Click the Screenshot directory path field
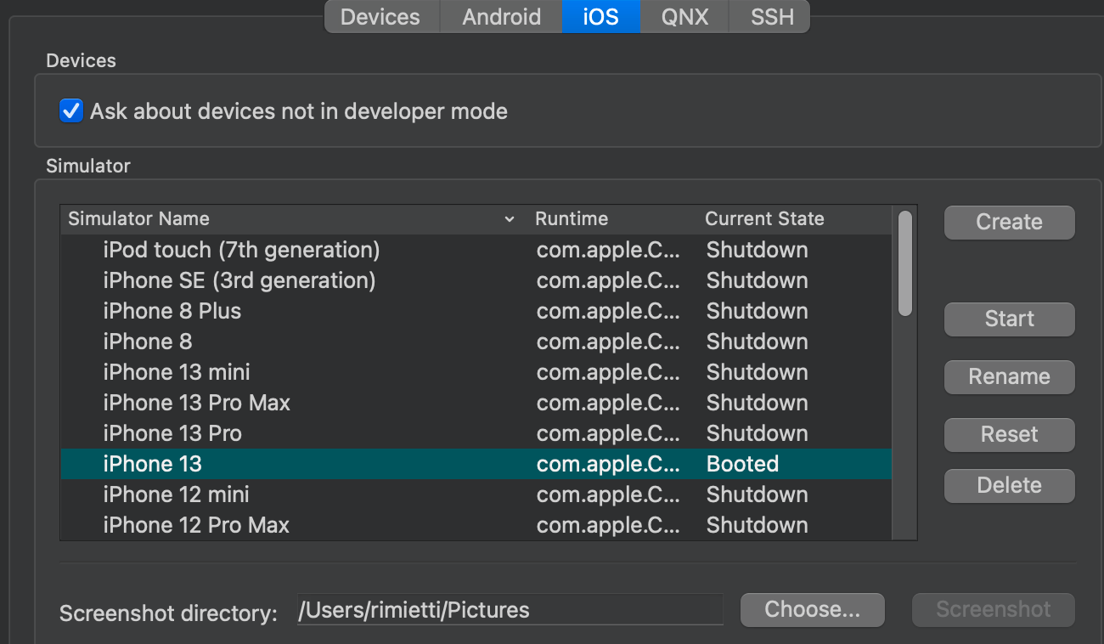This screenshot has width=1104, height=644. point(510,610)
